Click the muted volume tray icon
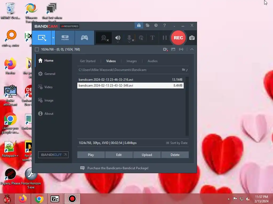 tap(248, 199)
